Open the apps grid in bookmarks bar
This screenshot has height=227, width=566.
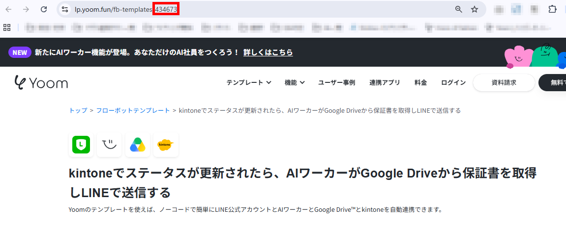7,27
